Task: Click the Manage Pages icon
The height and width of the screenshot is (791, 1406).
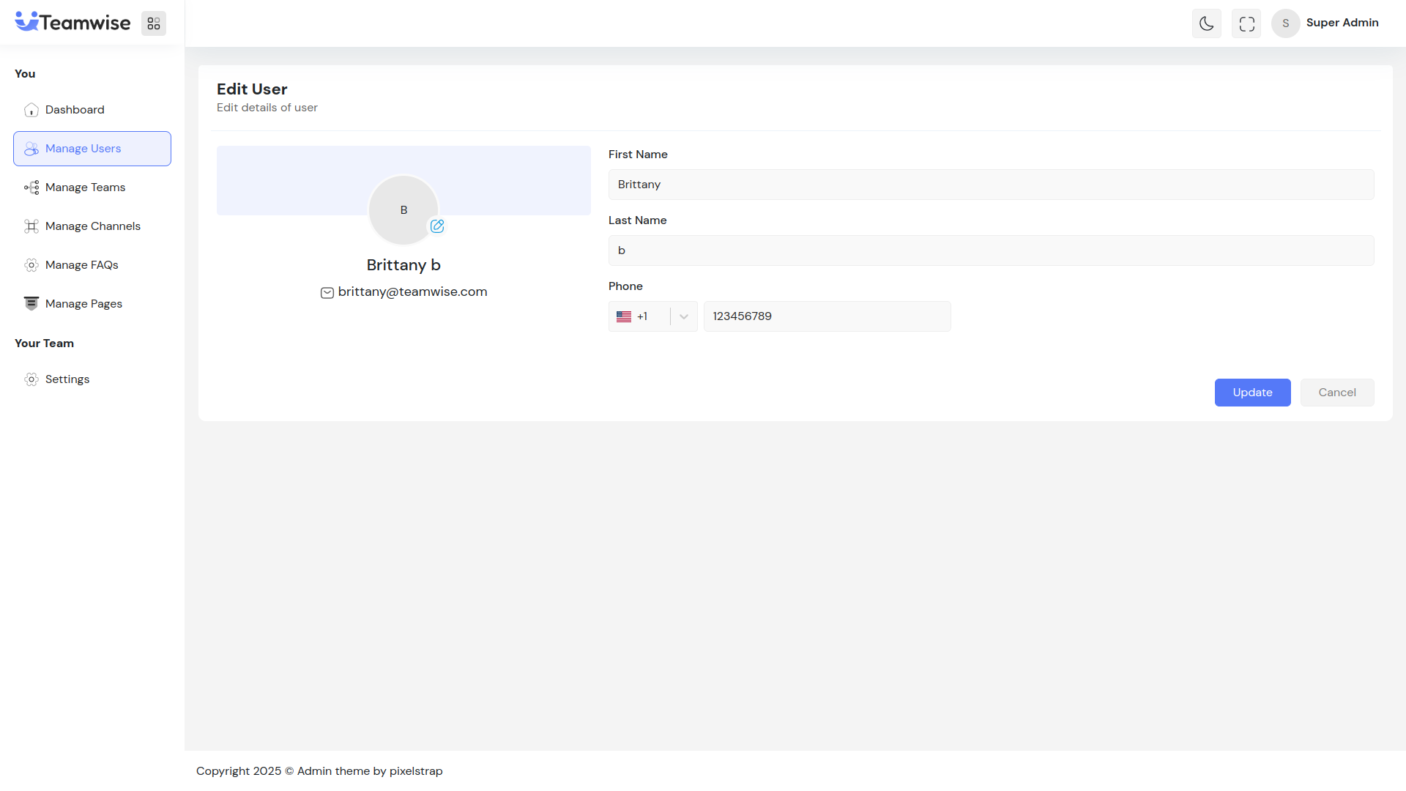Action: [31, 304]
